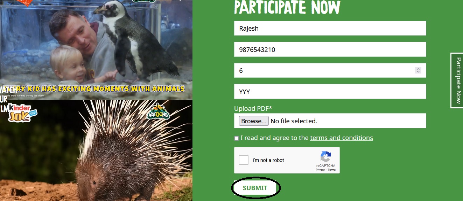Focus the field containing YYY

coord(330,91)
